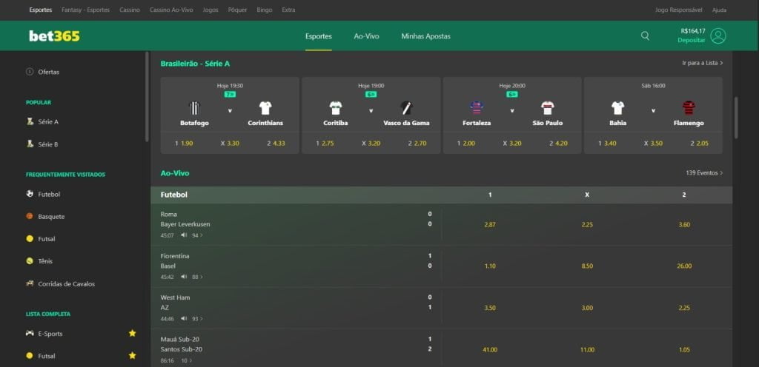The image size is (759, 367).
Task: Open the Minhas Apostas tab
Action: click(425, 36)
